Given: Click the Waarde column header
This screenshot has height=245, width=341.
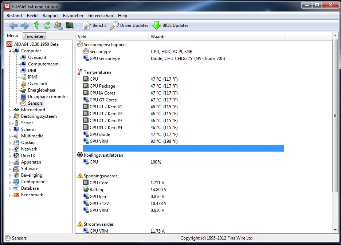Looking at the screenshot, I should point(216,37).
